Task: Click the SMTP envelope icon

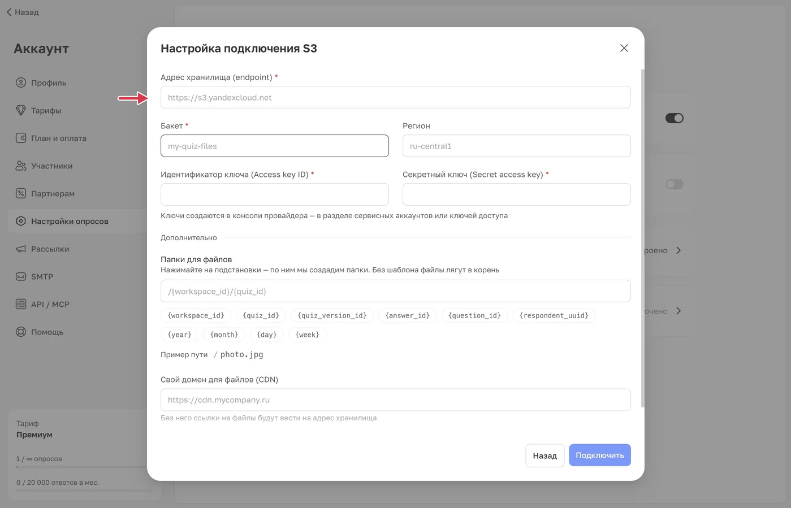Action: pos(21,276)
